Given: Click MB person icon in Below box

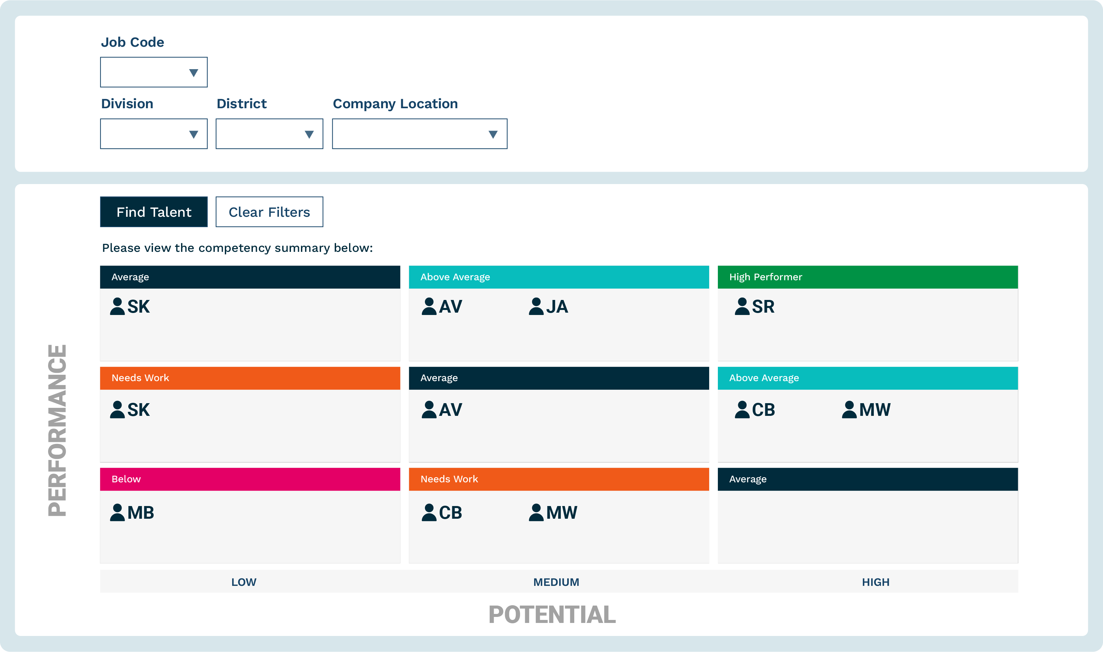Looking at the screenshot, I should click(117, 512).
